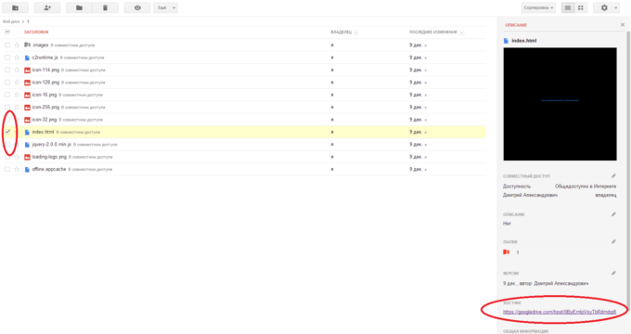Star the images folder
The height and width of the screenshot is (334, 631).
(17, 45)
